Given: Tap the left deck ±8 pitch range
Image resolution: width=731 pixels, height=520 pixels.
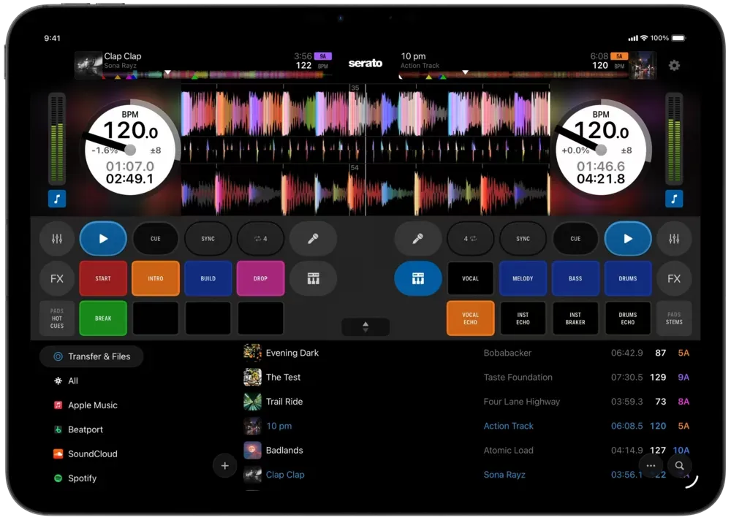Looking at the screenshot, I should point(155,150).
